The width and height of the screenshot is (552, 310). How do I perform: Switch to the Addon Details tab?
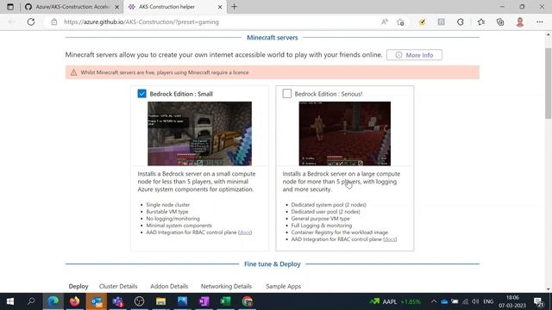169,286
